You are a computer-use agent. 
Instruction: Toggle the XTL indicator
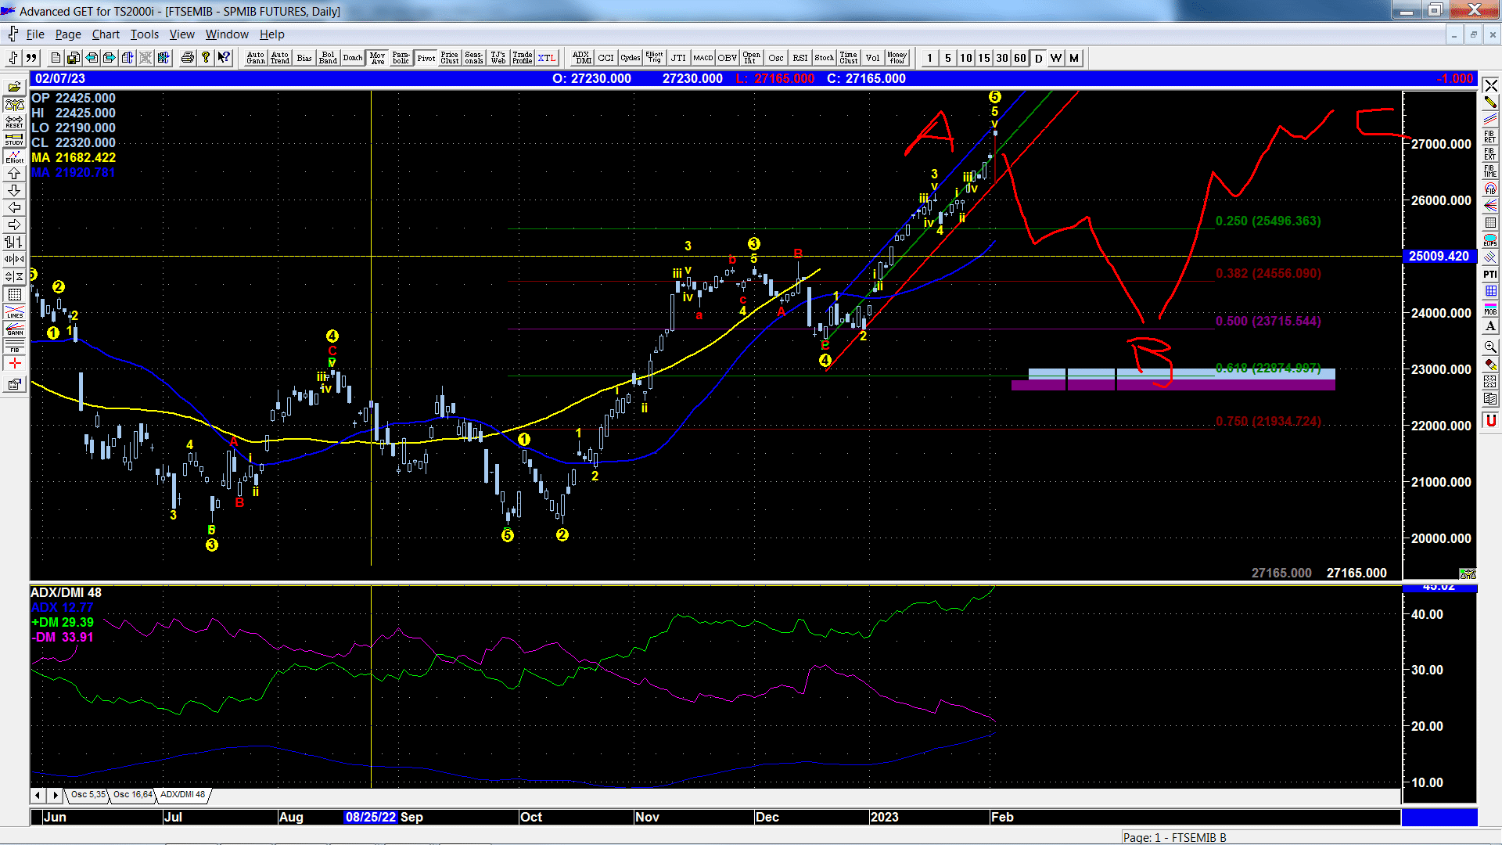pyautogui.click(x=547, y=58)
